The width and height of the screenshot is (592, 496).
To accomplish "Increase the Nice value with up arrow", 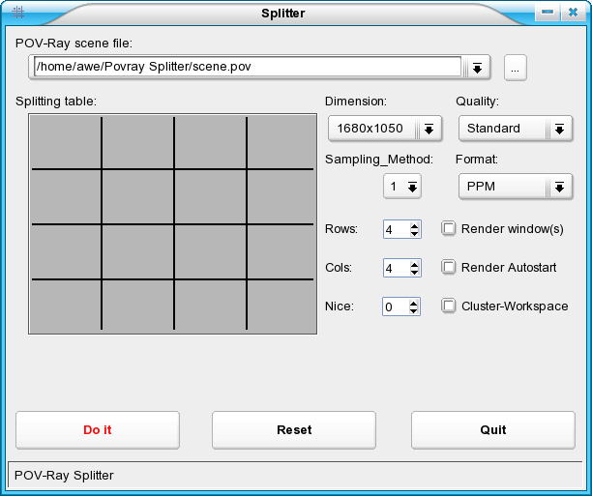I will click(x=415, y=303).
